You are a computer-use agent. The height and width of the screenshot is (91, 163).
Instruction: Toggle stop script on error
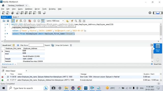coord(30,21)
